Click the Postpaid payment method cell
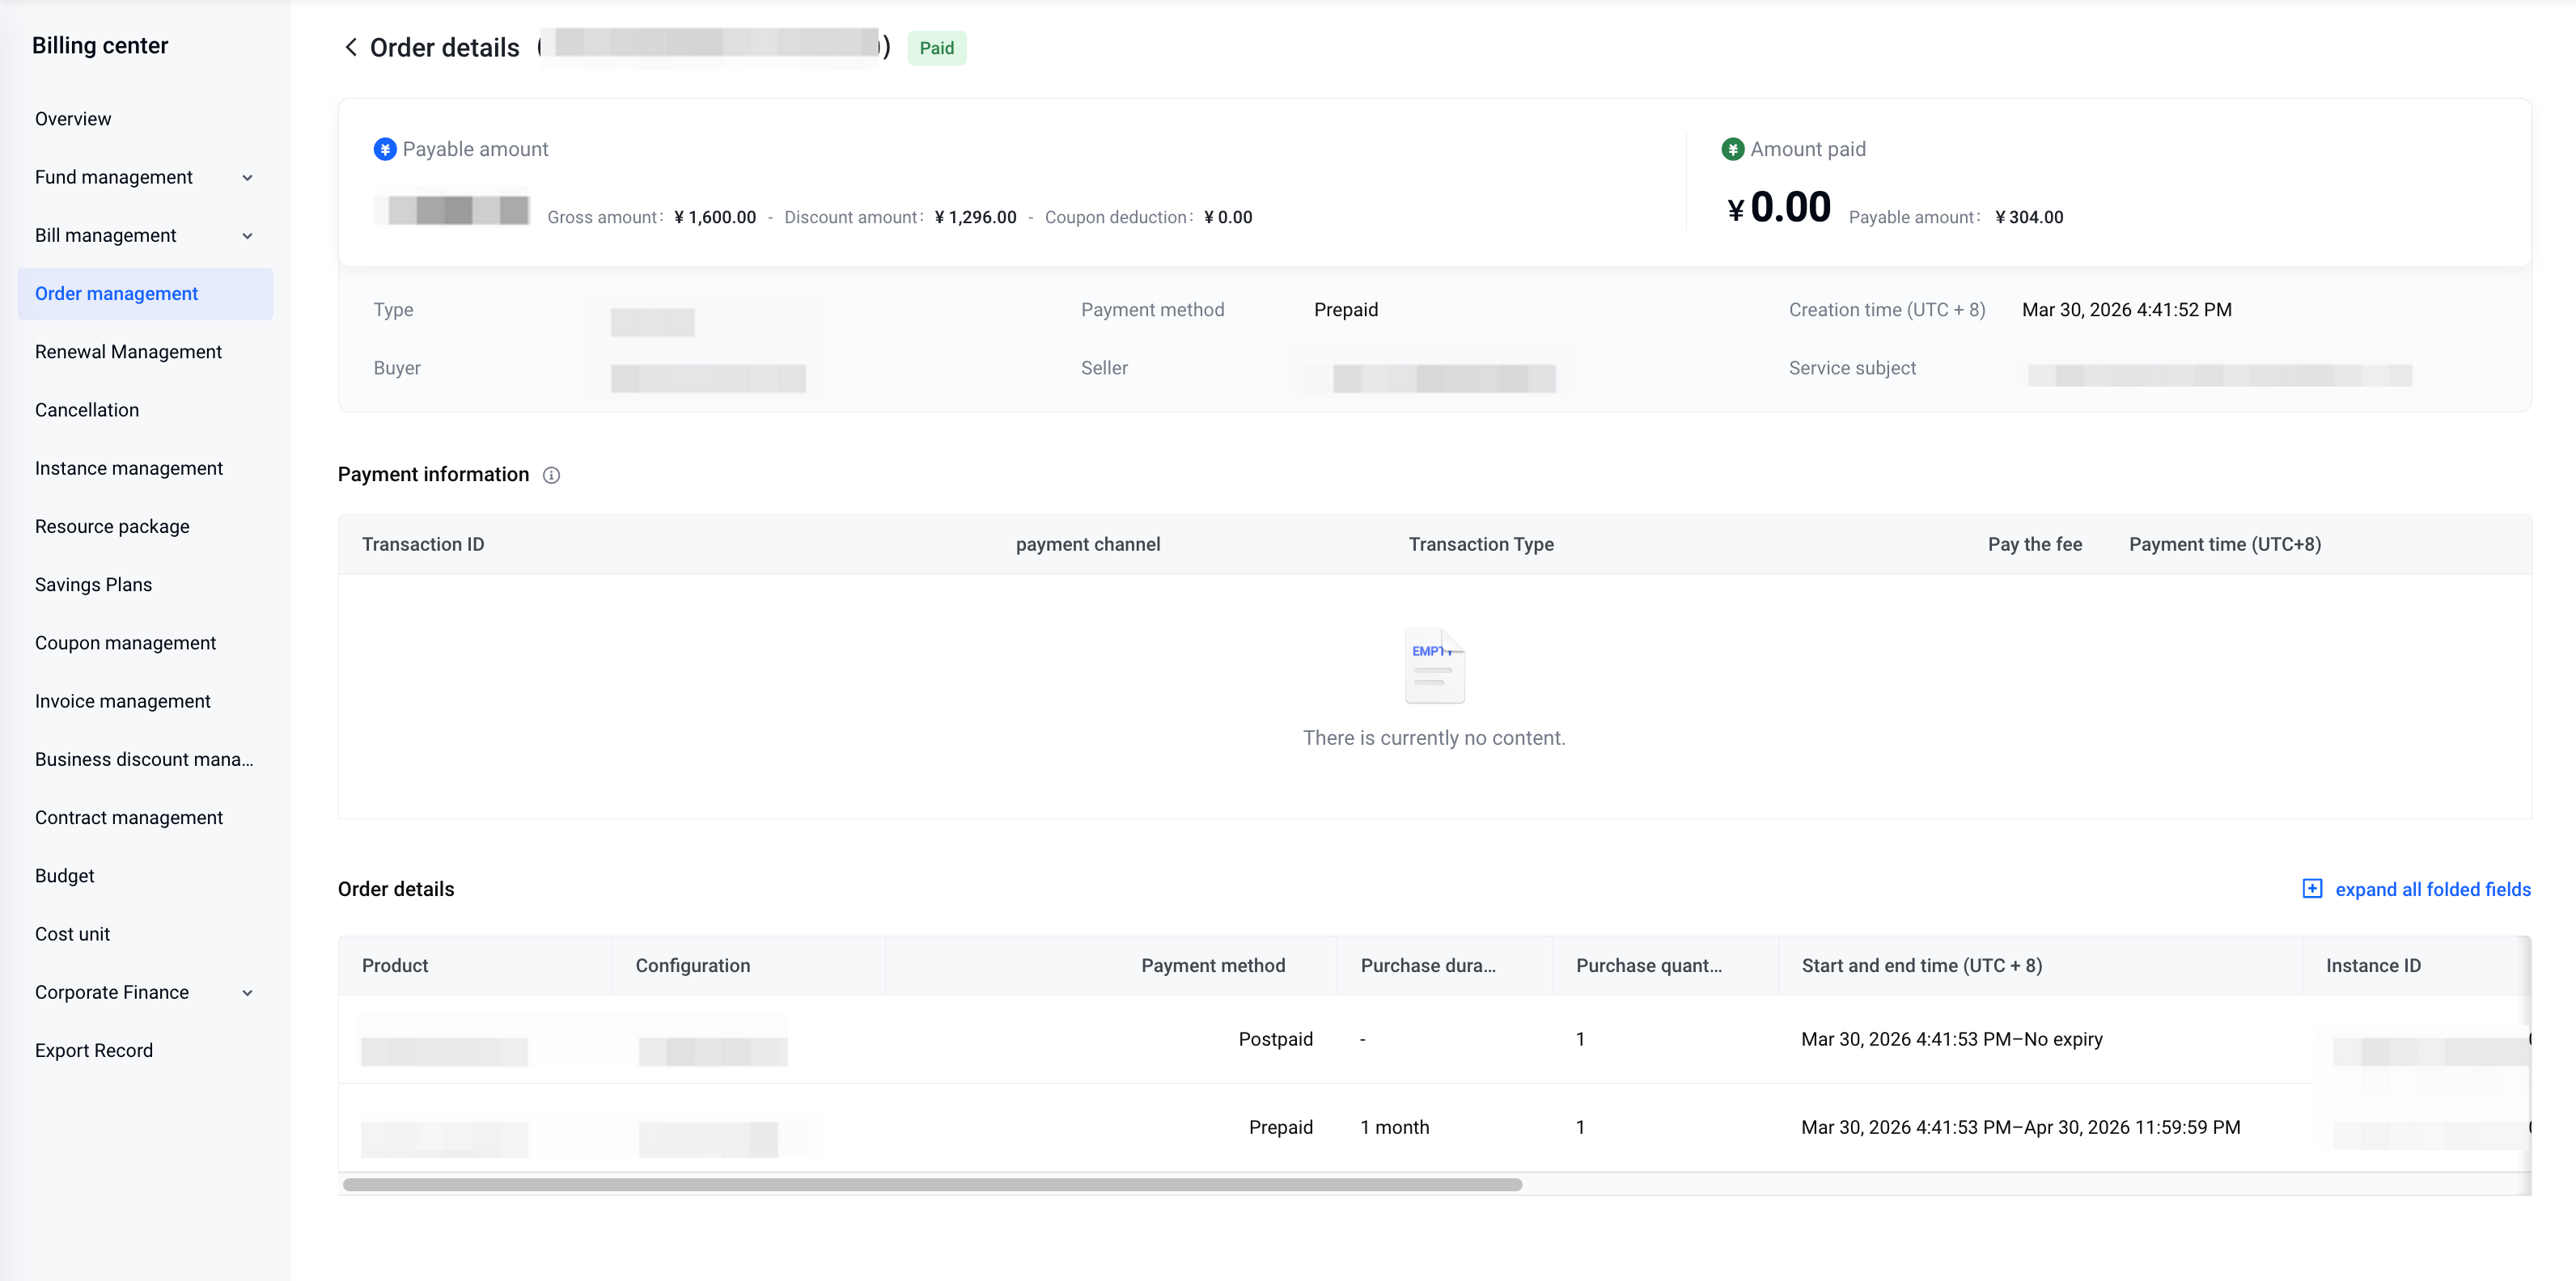Viewport: 2576px width, 1281px height. pyautogui.click(x=1275, y=1039)
